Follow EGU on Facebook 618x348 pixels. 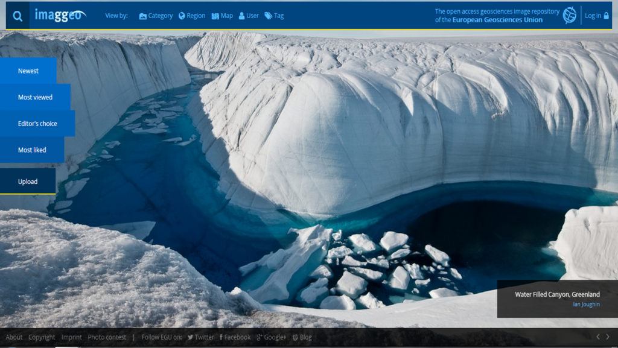tap(235, 337)
